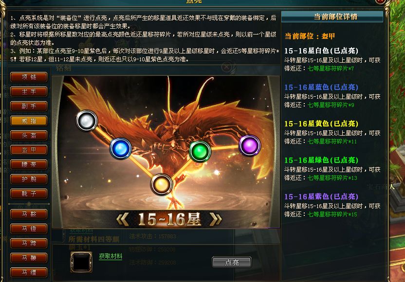
Task: Select the blue orb node
Action: coord(121,149)
